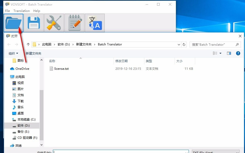Viewport: 245px width, 153px height.
Task: Open the Translation menu
Action: coord(21,11)
